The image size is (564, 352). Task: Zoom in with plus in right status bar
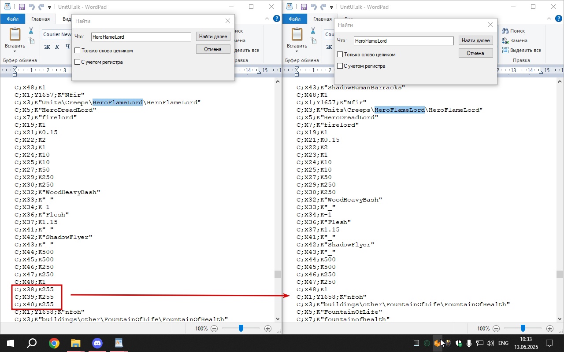coord(550,329)
